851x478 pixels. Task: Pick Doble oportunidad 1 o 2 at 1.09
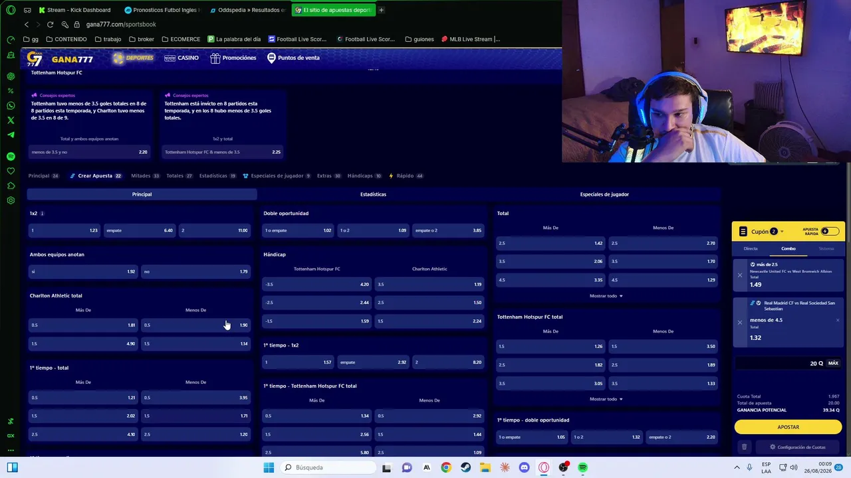point(373,230)
